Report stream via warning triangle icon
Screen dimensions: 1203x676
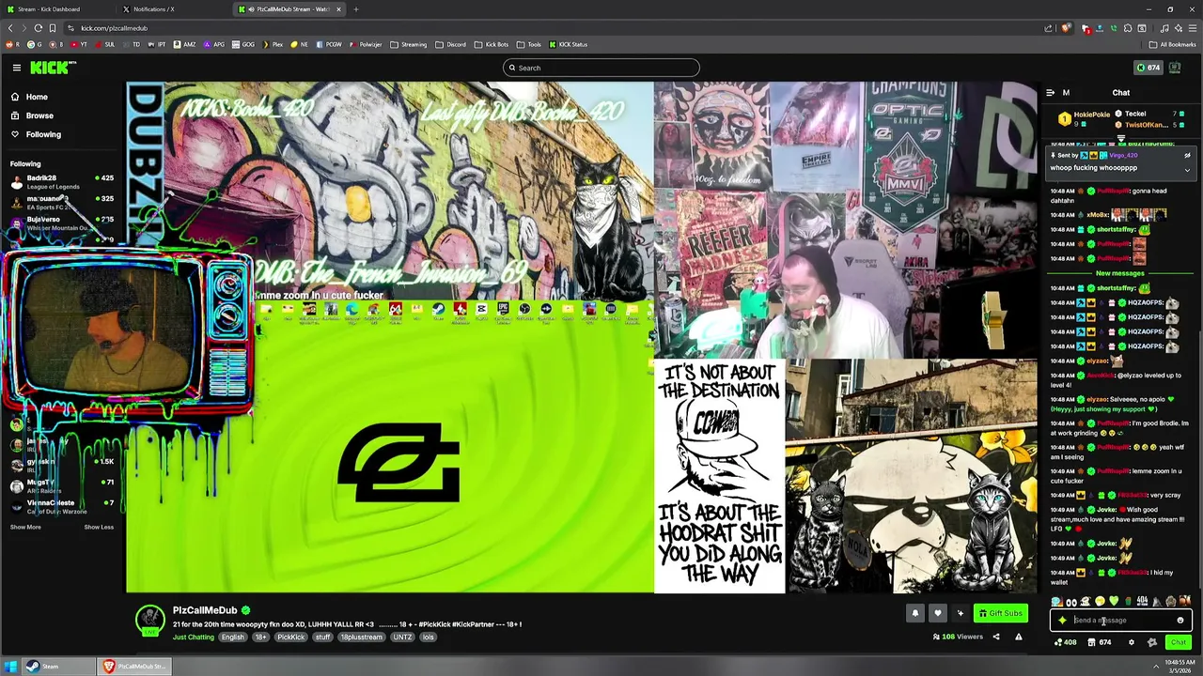pyautogui.click(x=1018, y=637)
